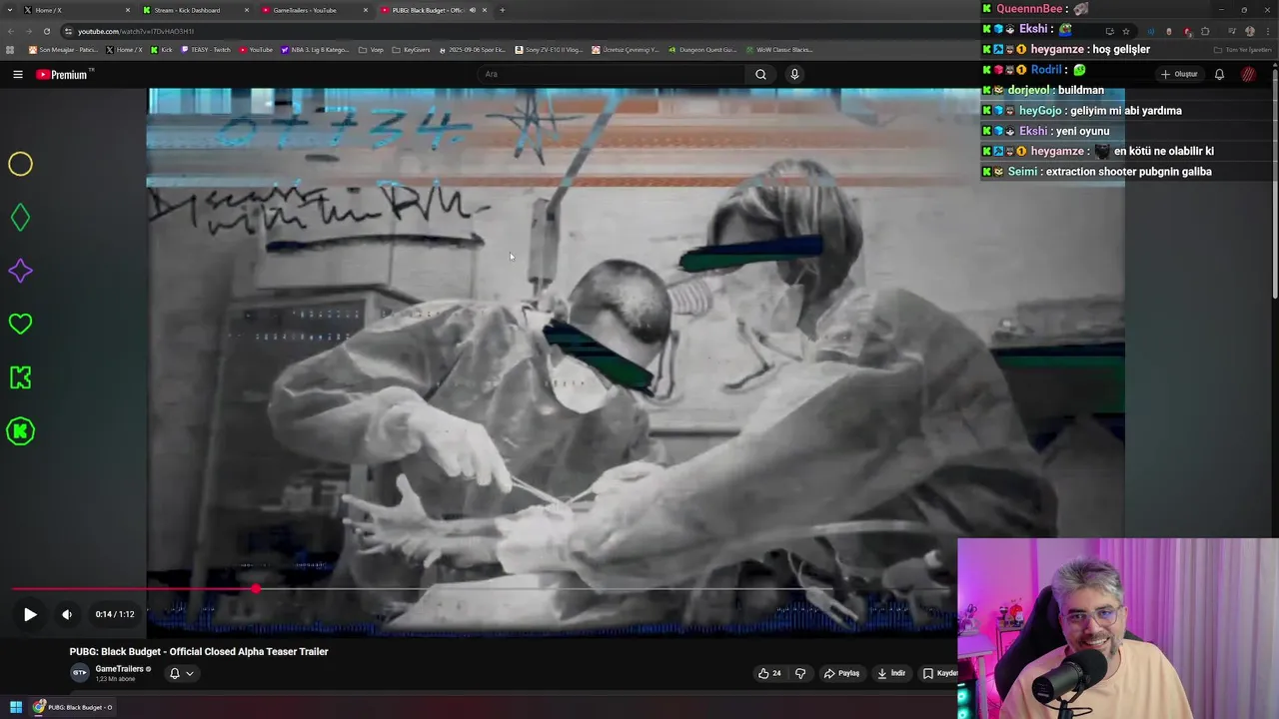This screenshot has width=1279, height=719.
Task: Start voice search with the microphone icon
Action: tap(794, 74)
